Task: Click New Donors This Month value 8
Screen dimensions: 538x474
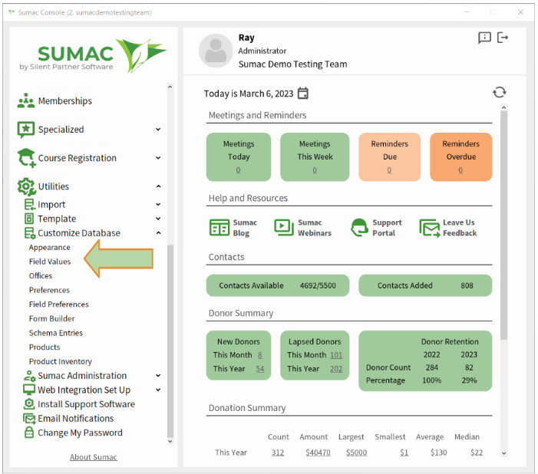Action: [259, 355]
